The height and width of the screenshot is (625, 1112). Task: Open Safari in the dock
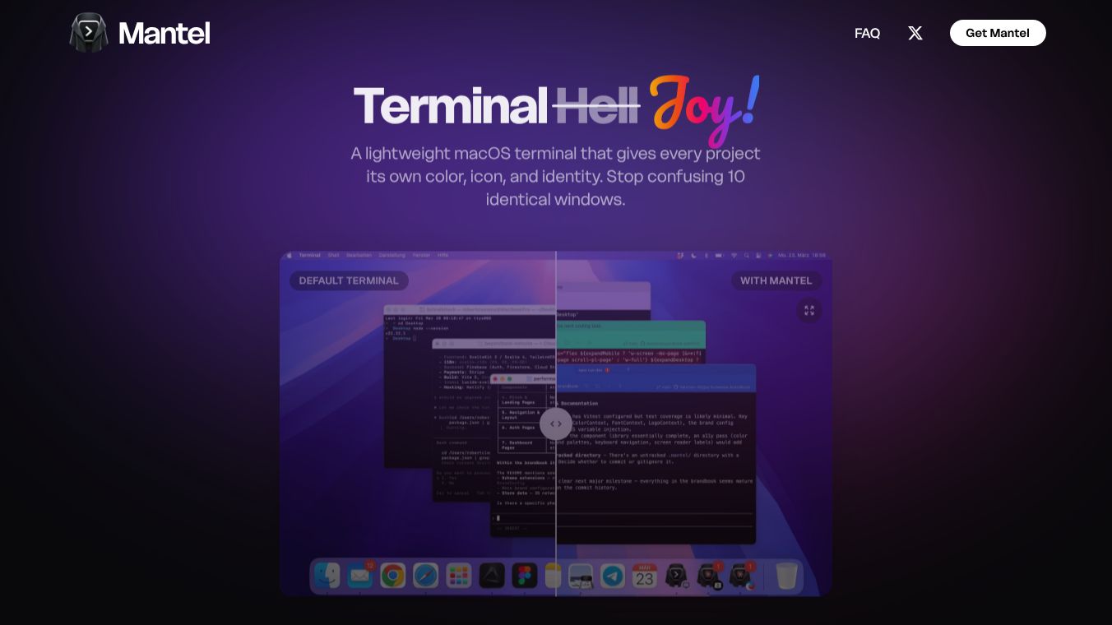[x=425, y=576]
